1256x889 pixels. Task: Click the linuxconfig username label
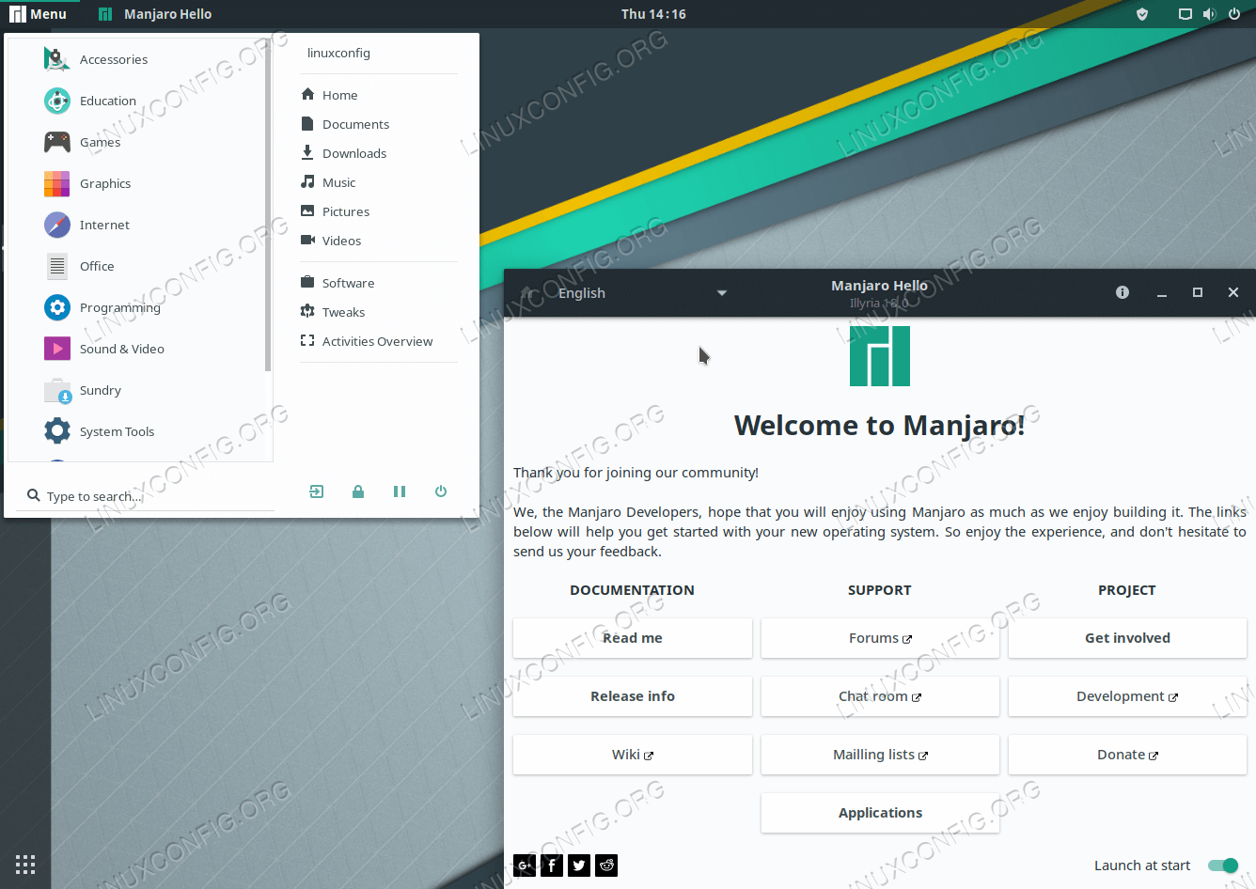(x=338, y=53)
